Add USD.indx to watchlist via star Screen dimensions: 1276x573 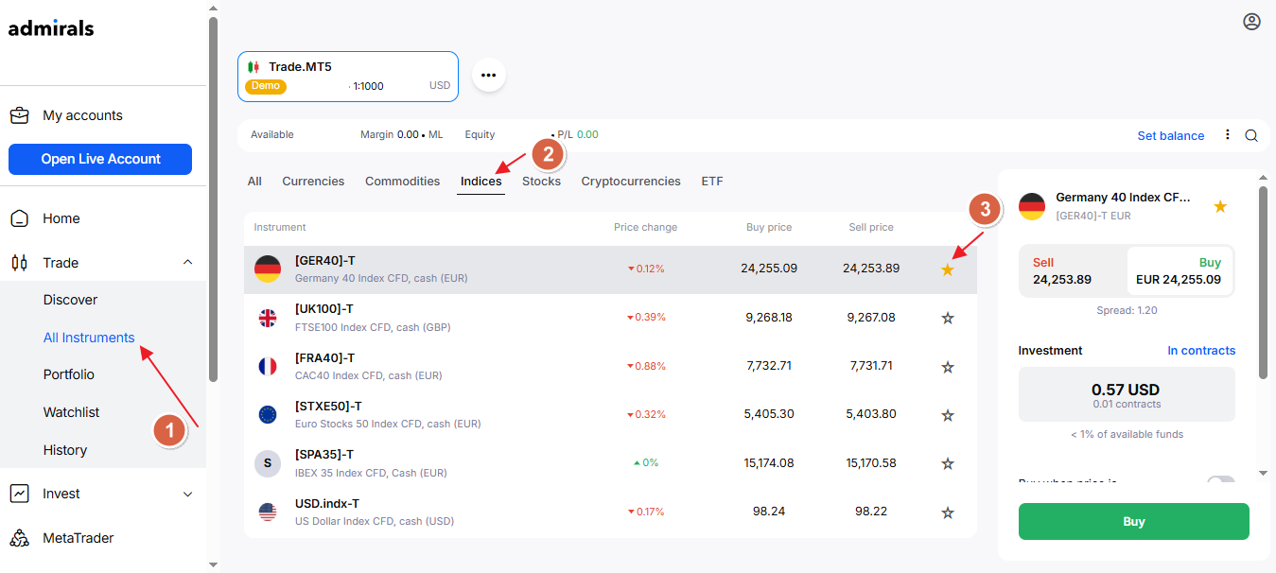click(x=948, y=512)
